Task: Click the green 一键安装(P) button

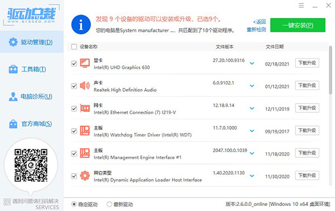Action: point(298,25)
